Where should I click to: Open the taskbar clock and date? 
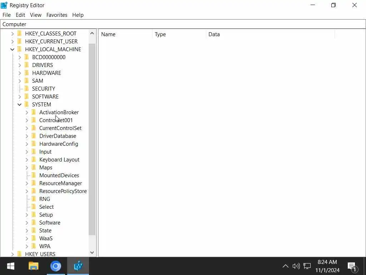(327, 266)
